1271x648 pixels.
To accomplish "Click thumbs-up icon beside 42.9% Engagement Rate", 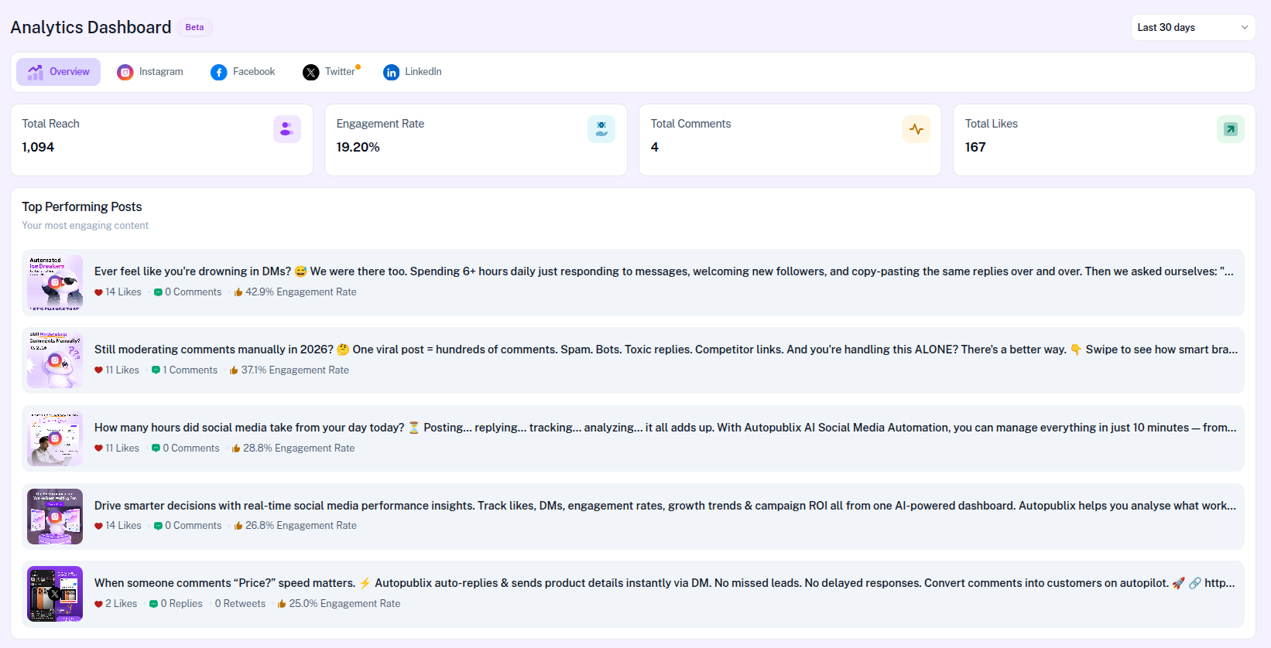I will (238, 292).
